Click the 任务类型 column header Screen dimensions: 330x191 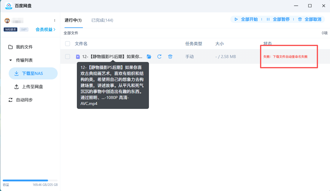194,44
